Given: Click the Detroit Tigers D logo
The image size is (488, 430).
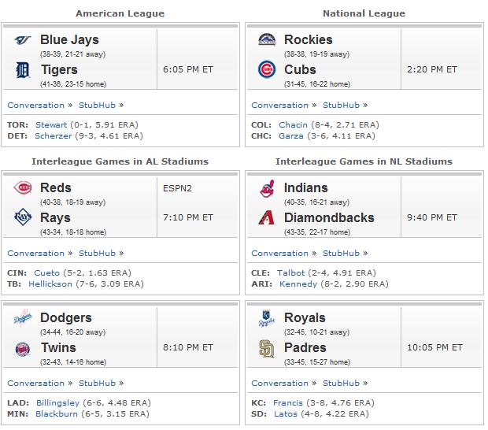Looking at the screenshot, I should click(23, 70).
